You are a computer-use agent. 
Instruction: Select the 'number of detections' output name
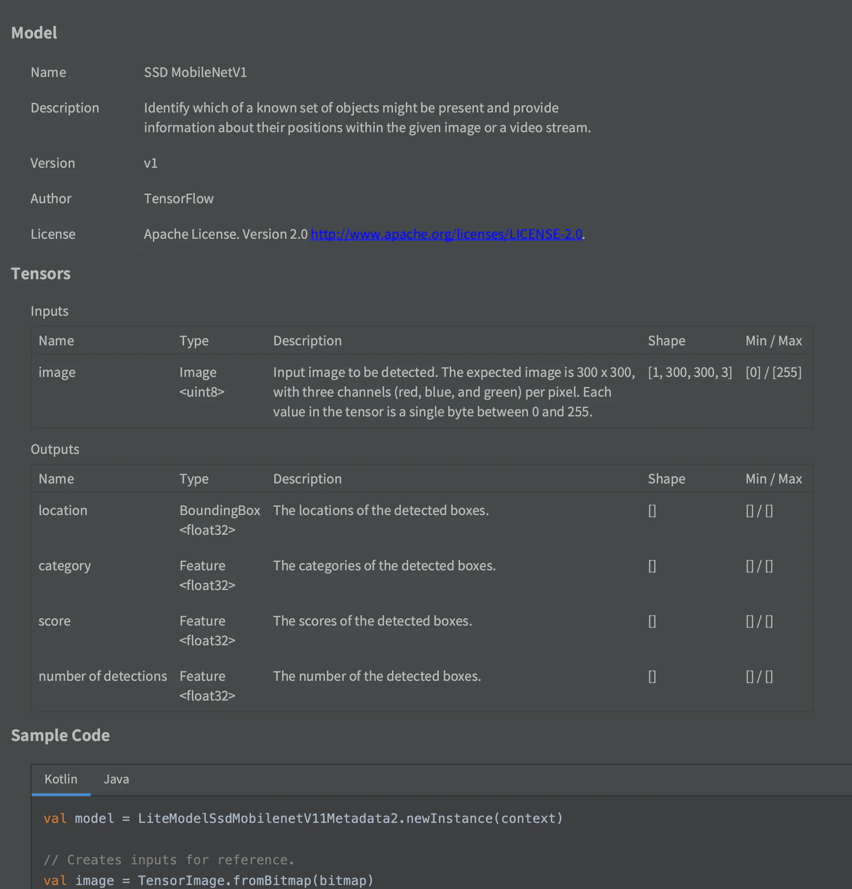coord(103,676)
